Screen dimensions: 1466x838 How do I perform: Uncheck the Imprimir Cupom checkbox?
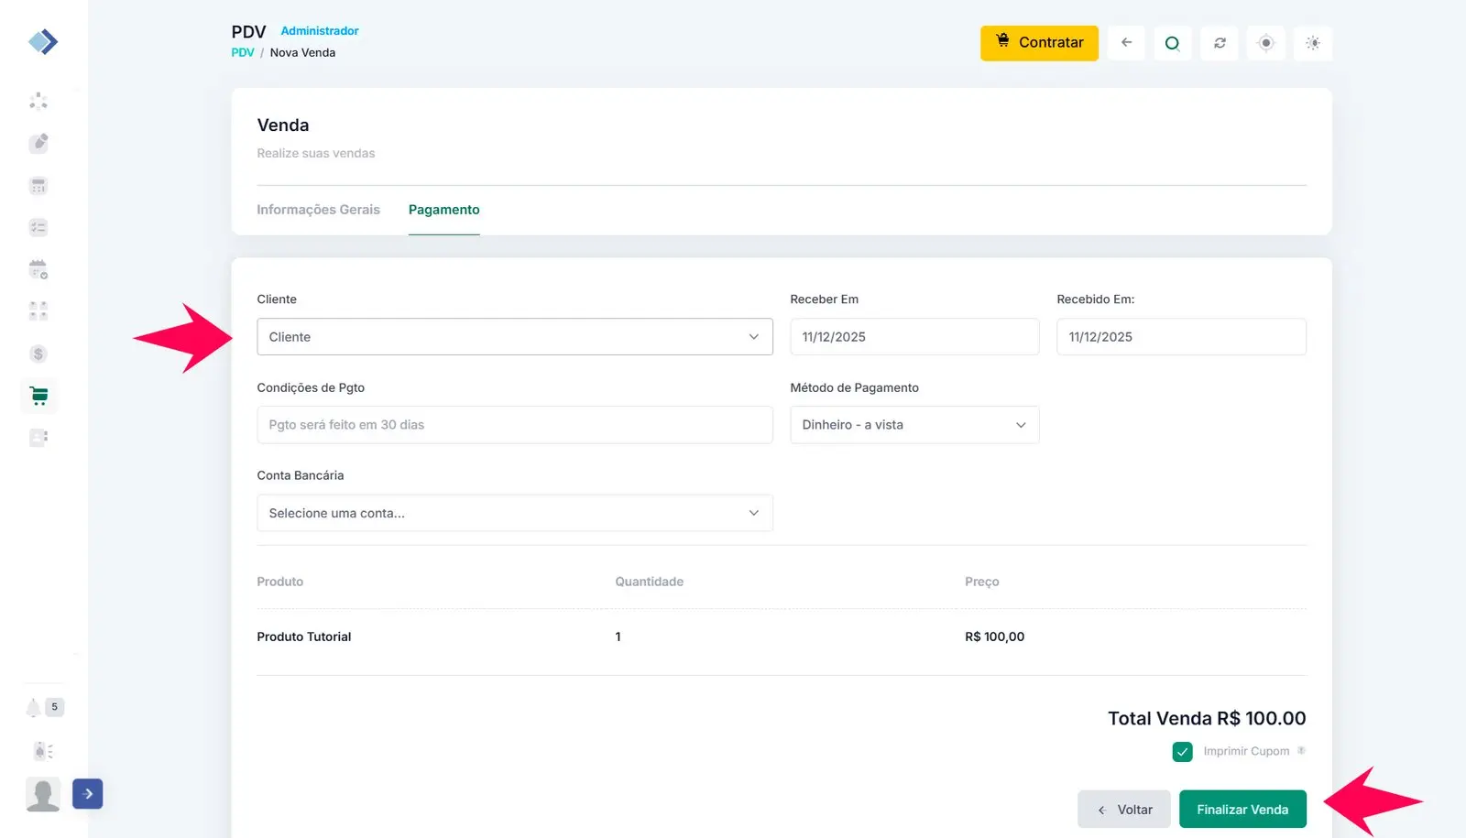[1182, 752]
